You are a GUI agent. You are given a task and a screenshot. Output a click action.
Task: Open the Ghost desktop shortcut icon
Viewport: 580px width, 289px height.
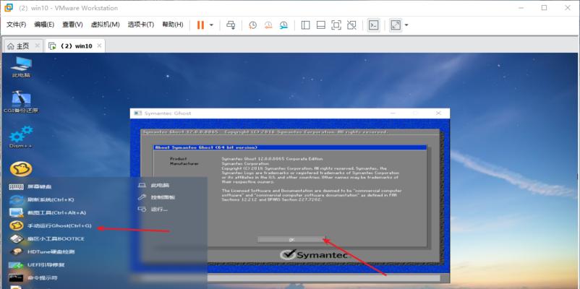tap(21, 169)
